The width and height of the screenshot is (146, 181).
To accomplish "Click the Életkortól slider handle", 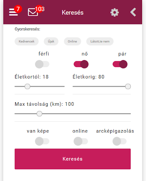I will [28, 87].
